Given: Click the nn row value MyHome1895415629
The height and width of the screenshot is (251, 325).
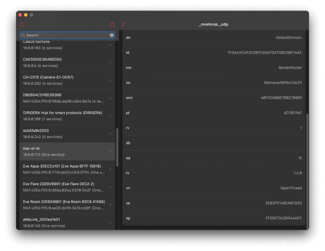Looking at the screenshot, I should pyautogui.click(x=283, y=83).
